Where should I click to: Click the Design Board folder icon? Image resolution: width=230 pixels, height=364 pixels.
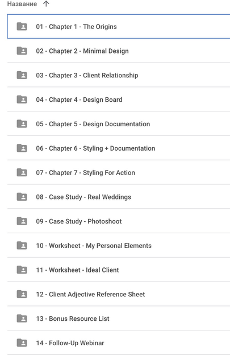[x=22, y=100]
